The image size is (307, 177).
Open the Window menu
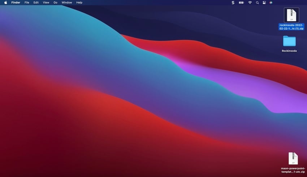tap(67, 3)
